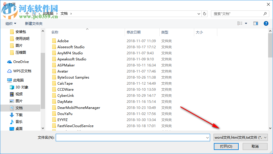Select 此电脑 in the address breadcrumb
The width and height of the screenshot is (273, 154).
pyautogui.click(x=48, y=14)
